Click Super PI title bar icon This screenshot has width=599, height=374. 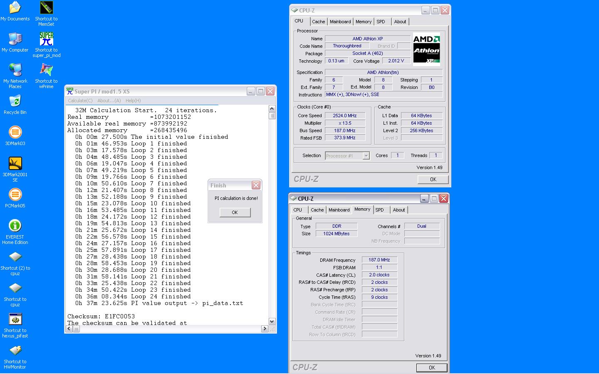70,91
